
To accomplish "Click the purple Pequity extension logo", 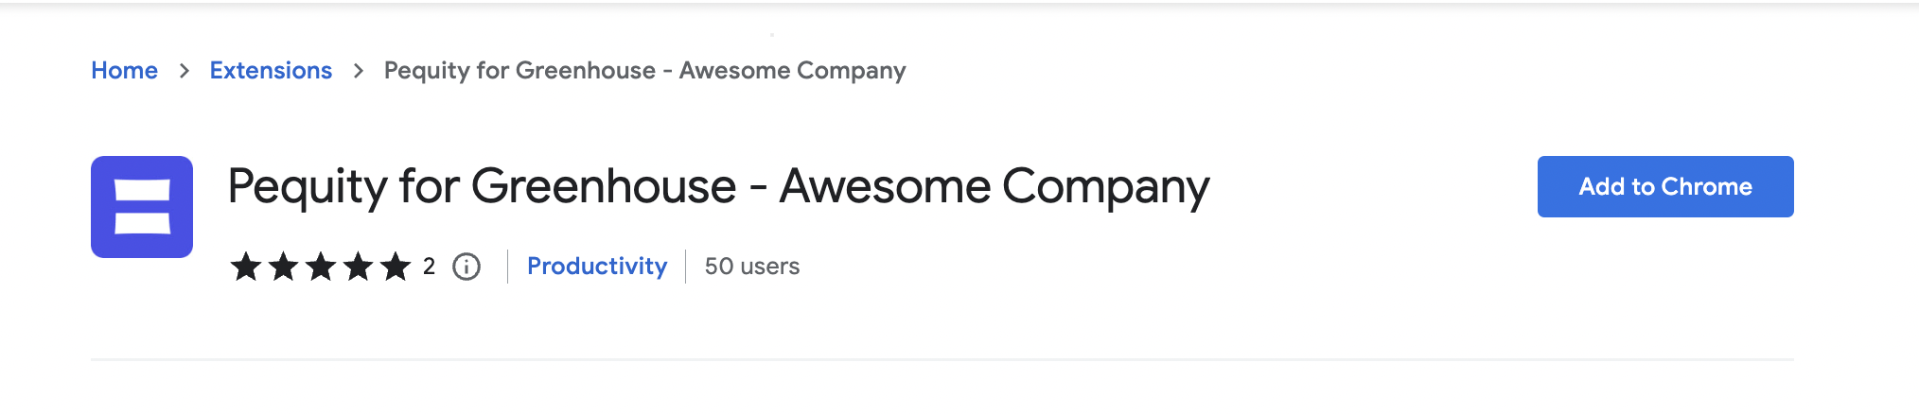I will coord(142,207).
